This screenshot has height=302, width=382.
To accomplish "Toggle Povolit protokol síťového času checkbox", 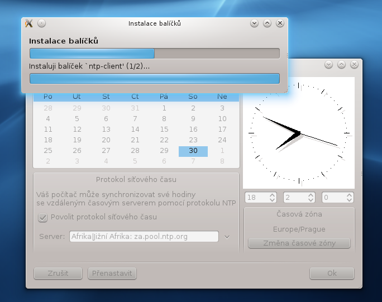I will coord(42,217).
